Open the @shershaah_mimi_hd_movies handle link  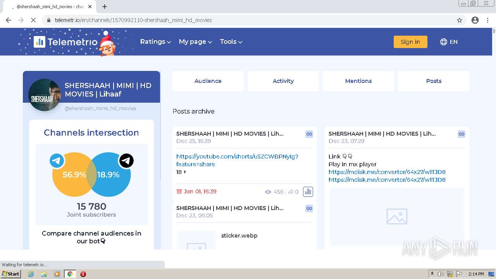tap(100, 108)
